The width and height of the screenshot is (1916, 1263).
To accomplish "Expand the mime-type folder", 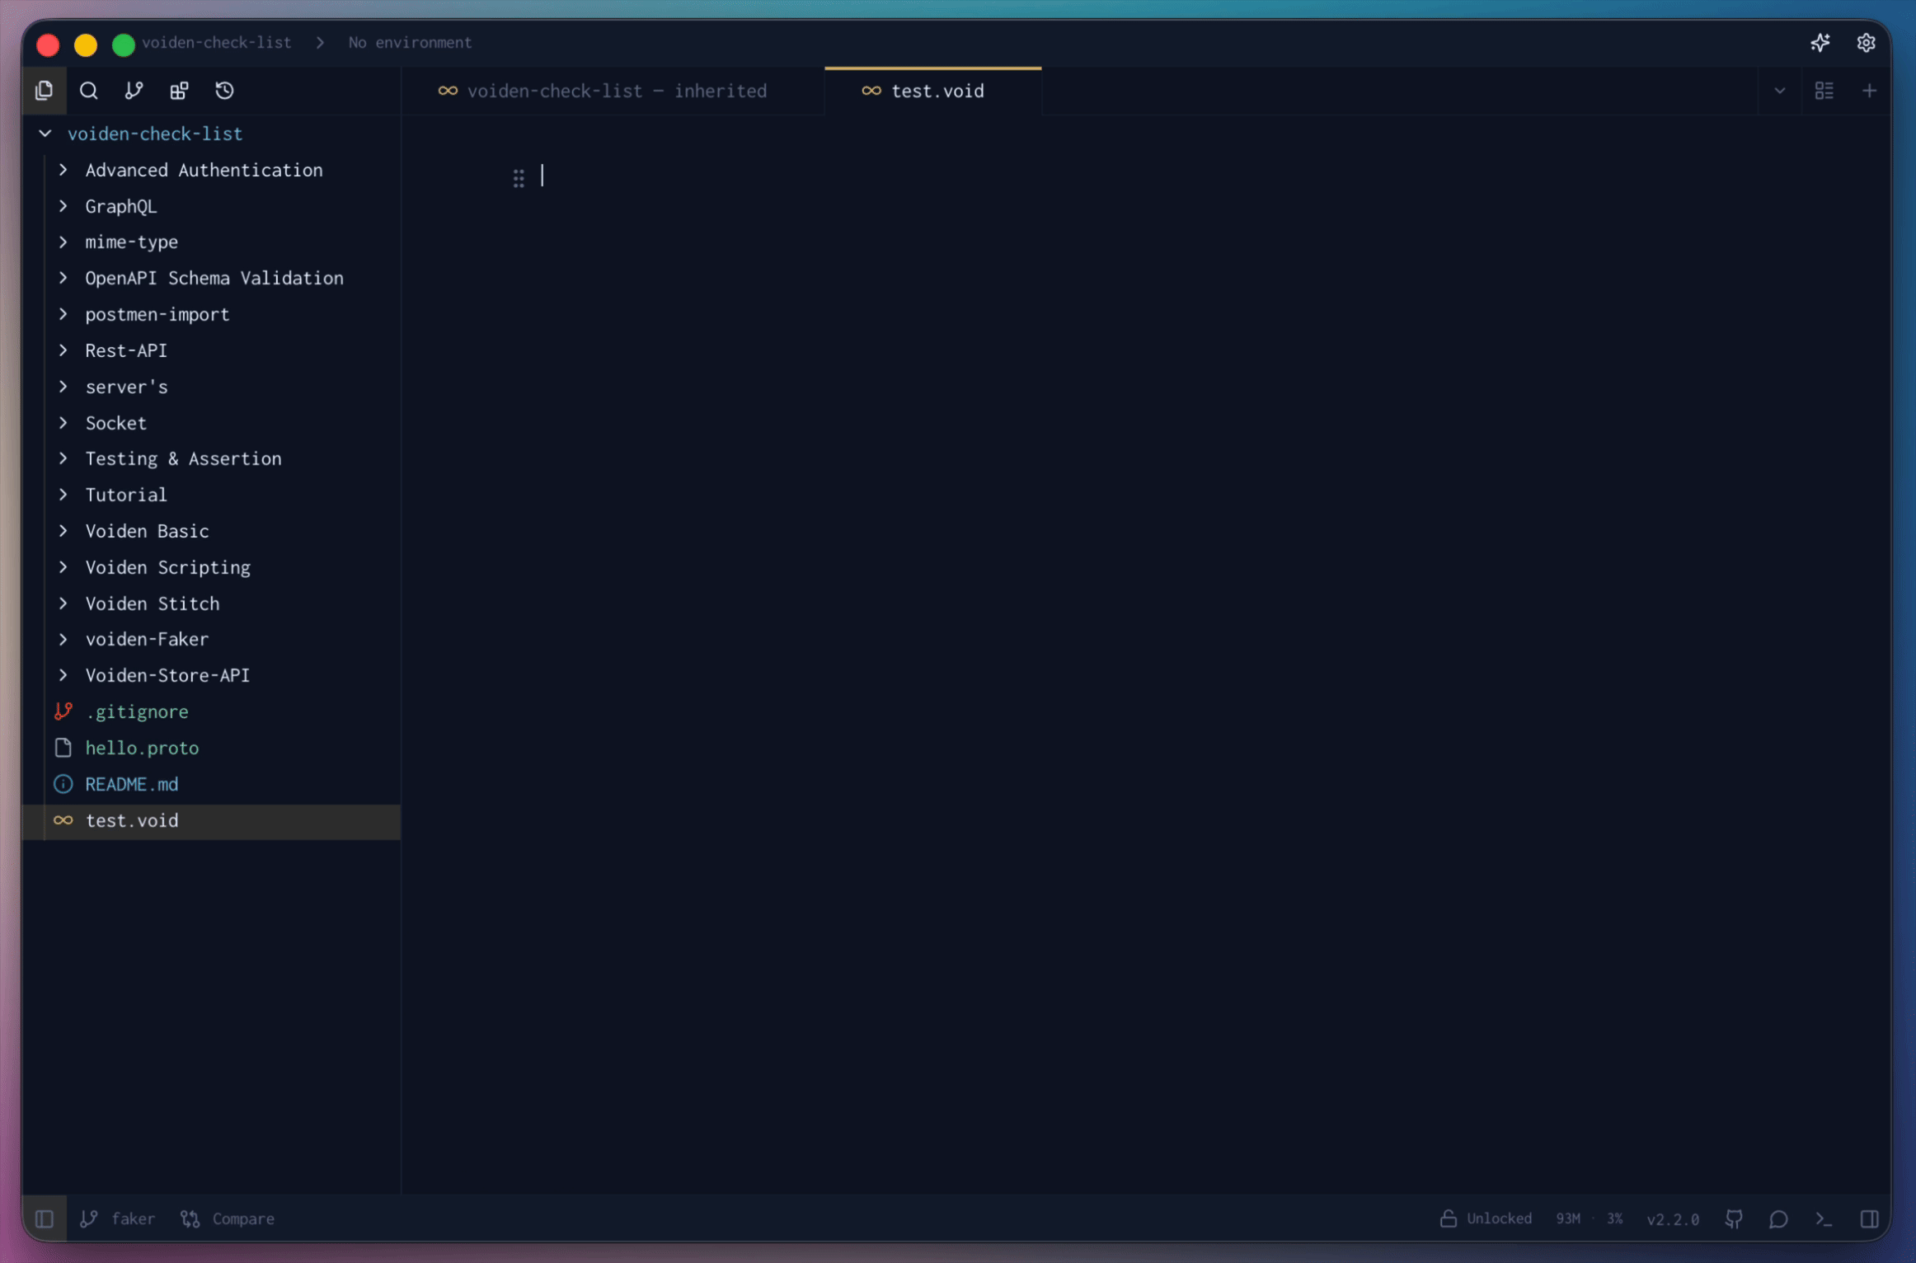I will click(x=213, y=242).
